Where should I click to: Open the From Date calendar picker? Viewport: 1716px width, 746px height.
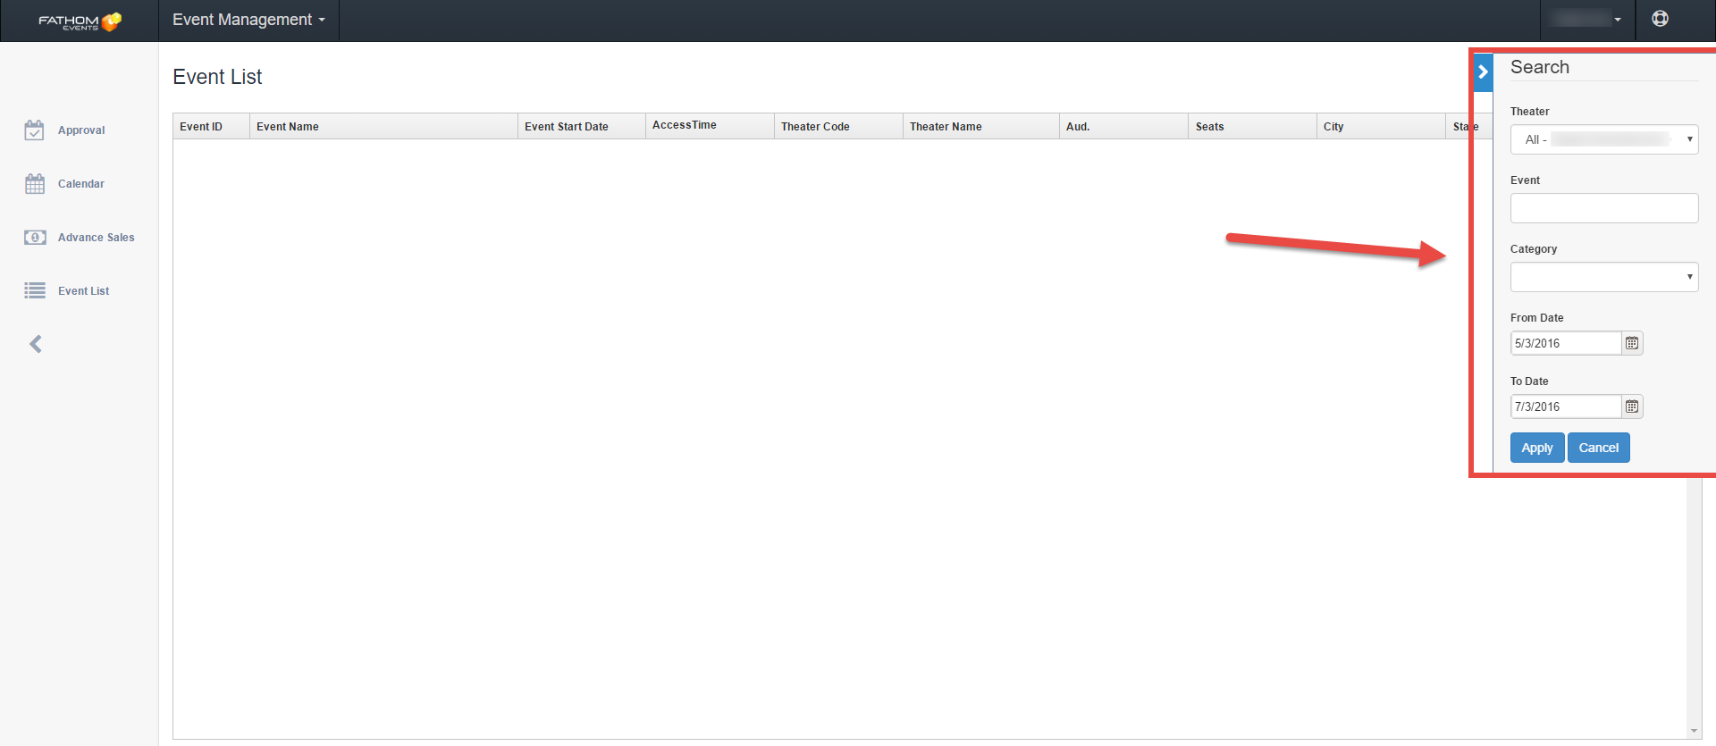click(x=1632, y=343)
